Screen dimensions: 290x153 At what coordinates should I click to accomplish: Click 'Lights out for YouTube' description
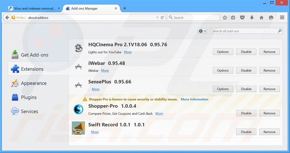(x=105, y=52)
